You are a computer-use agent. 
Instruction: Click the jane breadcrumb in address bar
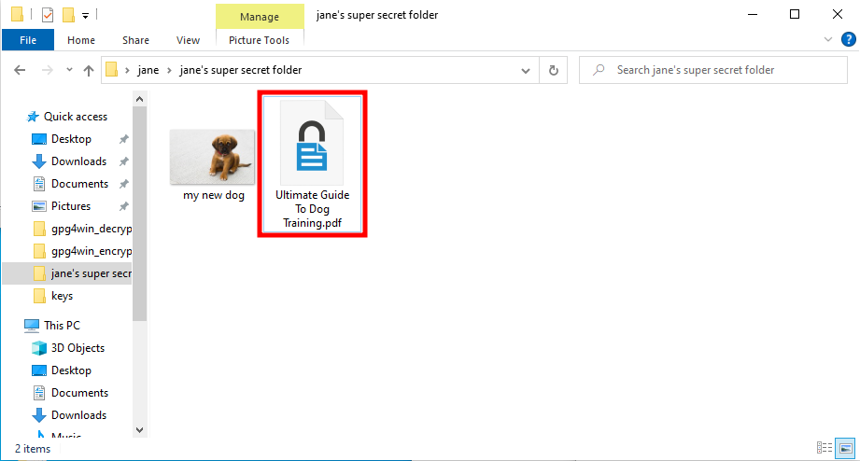(x=148, y=70)
